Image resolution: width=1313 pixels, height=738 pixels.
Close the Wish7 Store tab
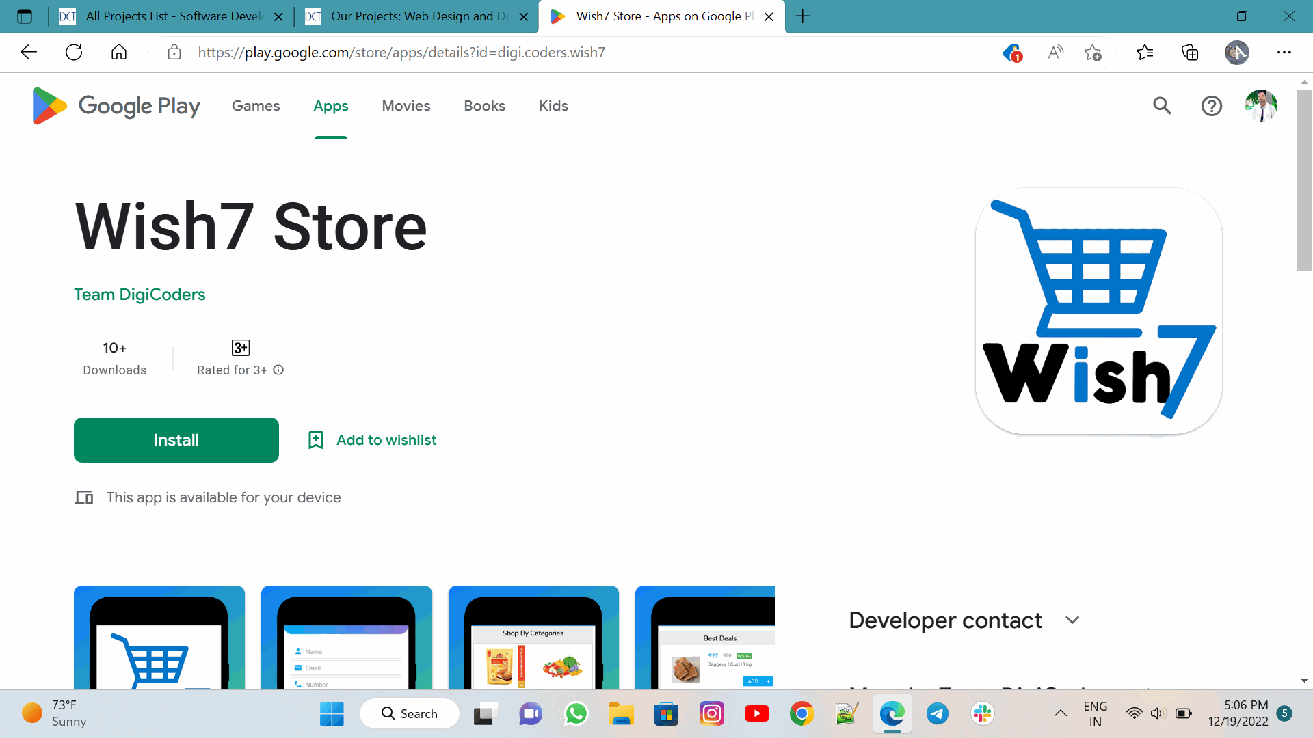click(769, 17)
